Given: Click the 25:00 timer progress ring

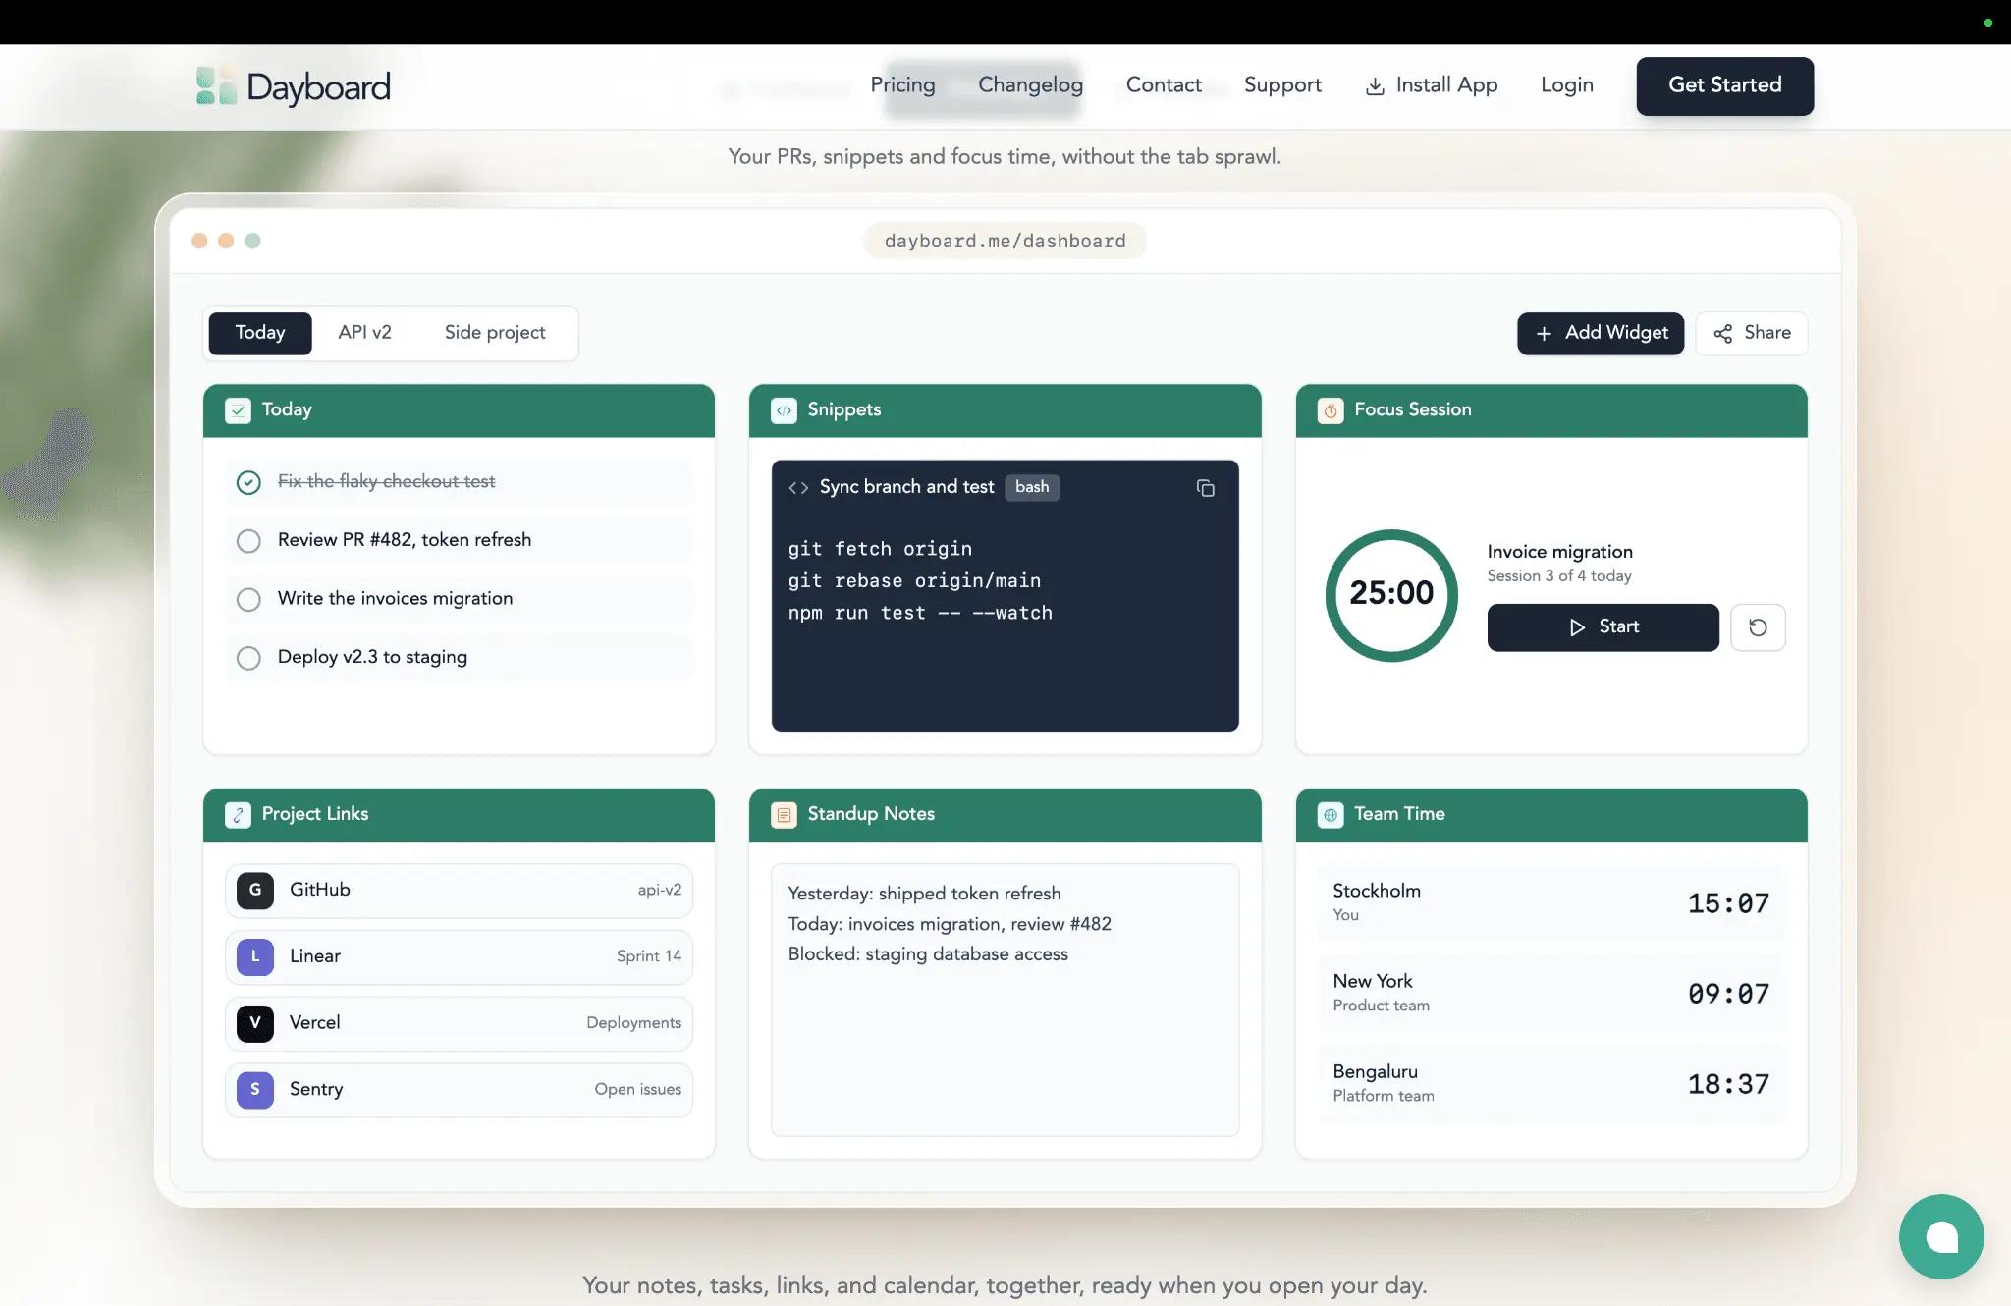Looking at the screenshot, I should pyautogui.click(x=1391, y=595).
